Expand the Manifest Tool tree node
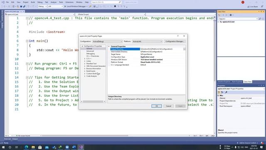 (x=85, y=64)
